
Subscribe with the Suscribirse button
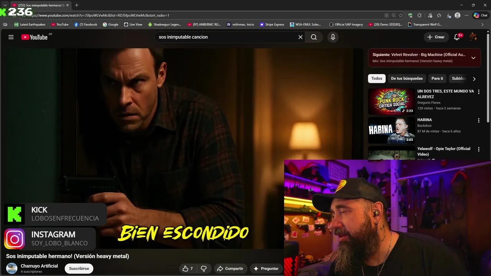pos(79,269)
